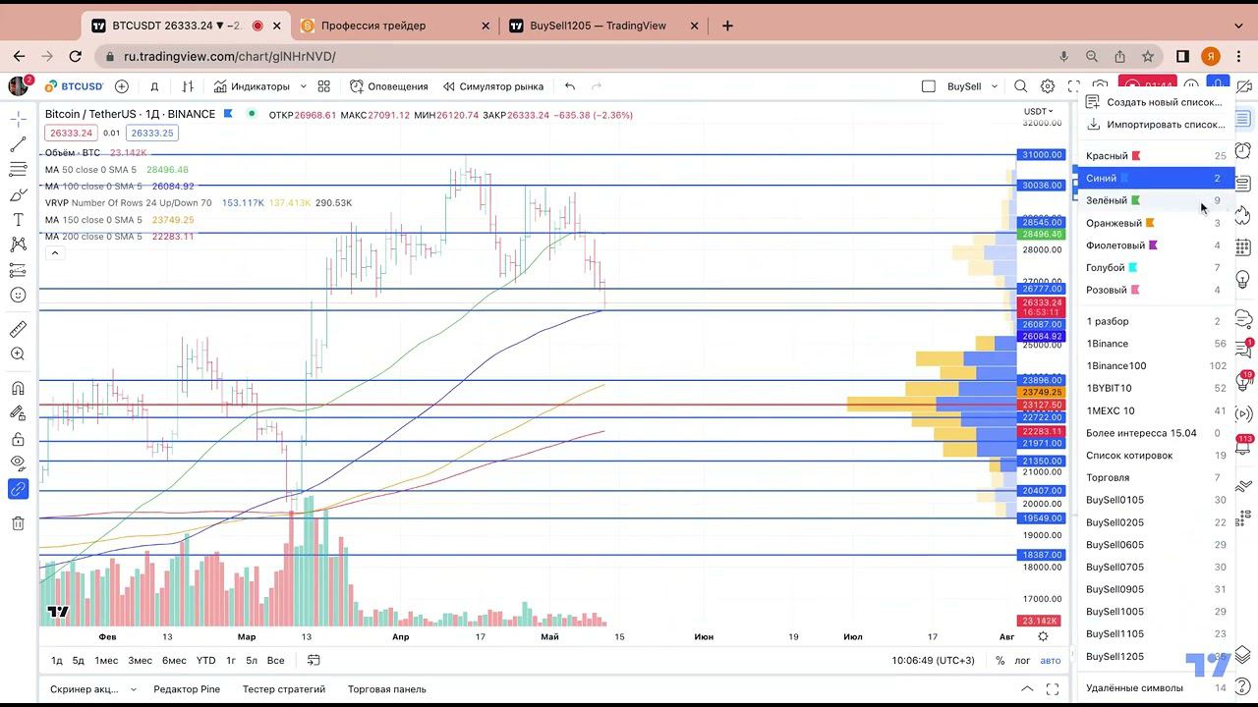
Task: Toggle the авто scale option
Action: coord(1051,660)
